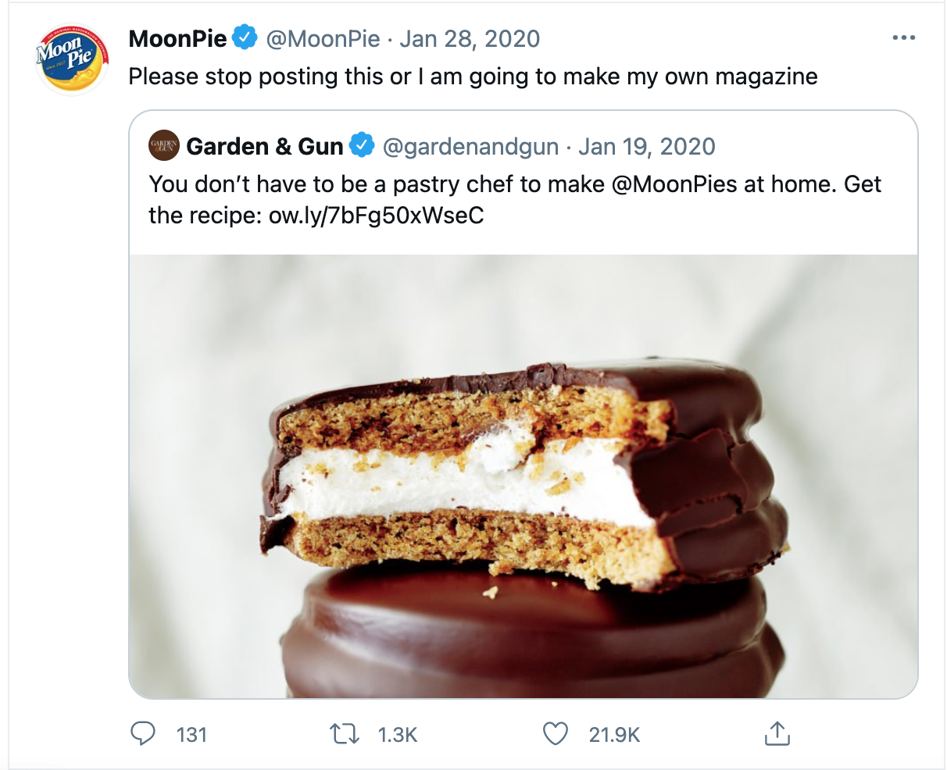
Task: Open the ow.ly recipe link
Action: pos(376,215)
